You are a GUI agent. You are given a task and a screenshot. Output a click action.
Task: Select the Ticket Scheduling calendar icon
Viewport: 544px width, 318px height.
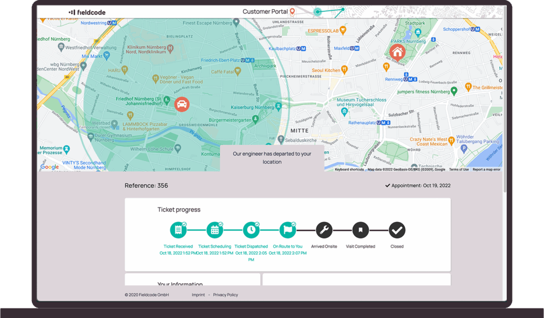tap(215, 230)
